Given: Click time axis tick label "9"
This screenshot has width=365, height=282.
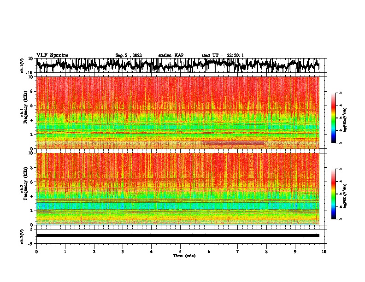Looking at the screenshot, I should (295, 252).
